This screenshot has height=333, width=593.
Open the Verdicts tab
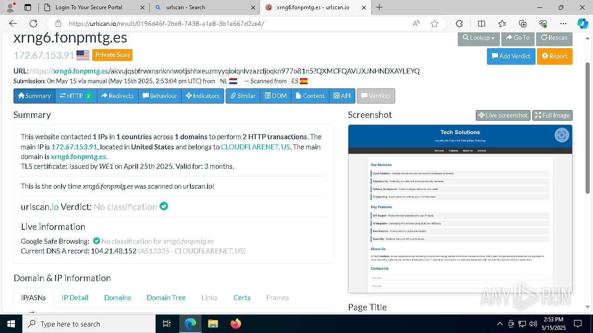376,96
